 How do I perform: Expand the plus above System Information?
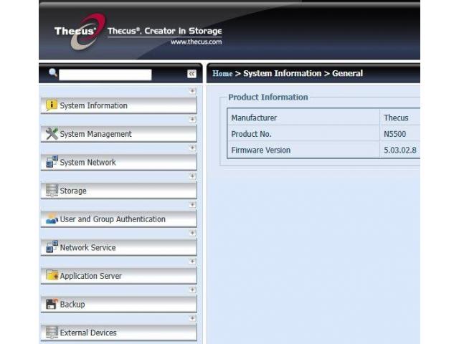coord(192,91)
